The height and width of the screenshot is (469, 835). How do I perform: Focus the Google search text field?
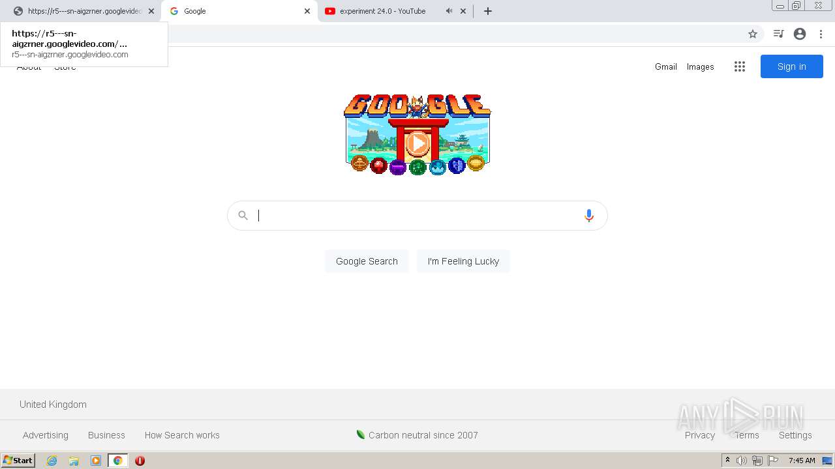[417, 216]
